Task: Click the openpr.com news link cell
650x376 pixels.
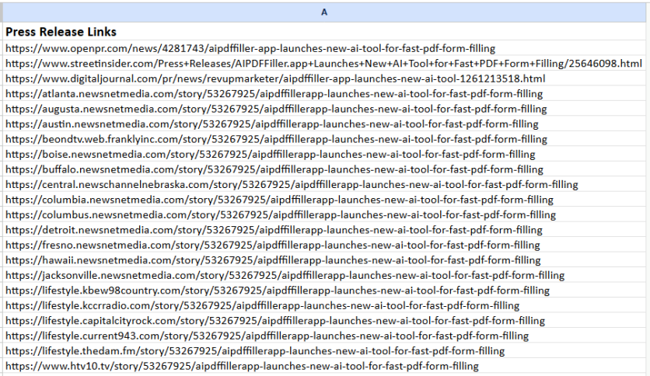Action: (324, 48)
